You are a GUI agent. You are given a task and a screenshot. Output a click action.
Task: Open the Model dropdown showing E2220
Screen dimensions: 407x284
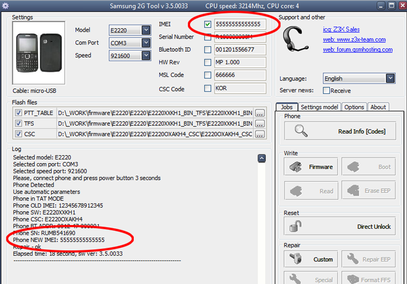pyautogui.click(x=146, y=30)
